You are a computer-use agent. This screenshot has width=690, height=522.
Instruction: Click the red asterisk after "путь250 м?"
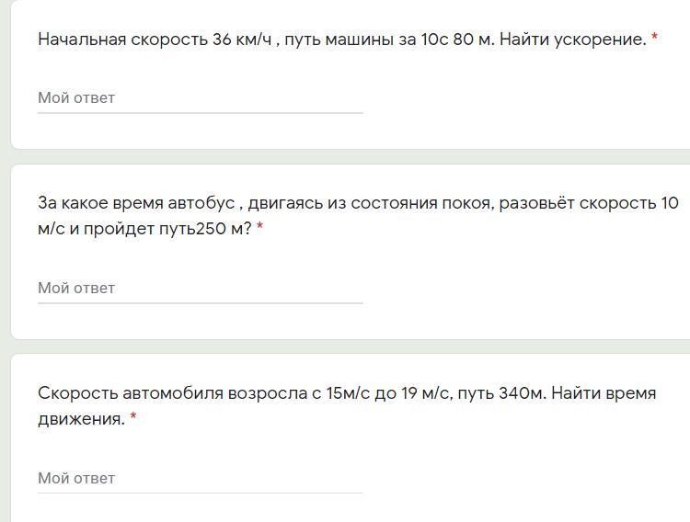(259, 229)
